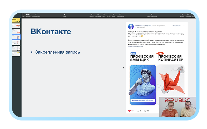Select the first yellow title slide thumbnail

(16, 20)
